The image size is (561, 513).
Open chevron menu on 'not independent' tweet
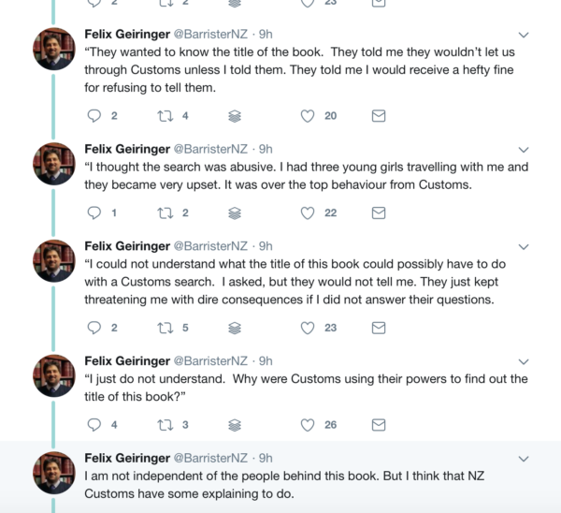pyautogui.click(x=524, y=458)
